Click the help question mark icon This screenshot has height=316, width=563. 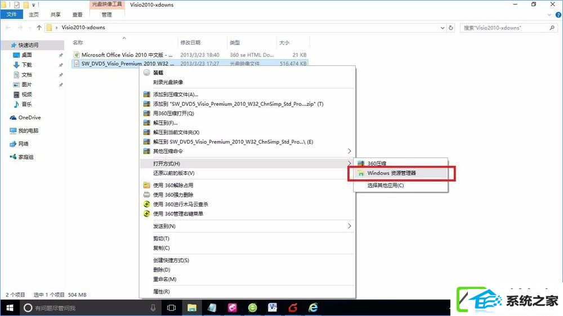(558, 15)
